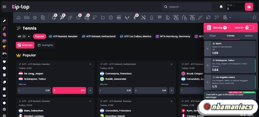Remove Los Angeles Lakers from betslip
Viewport: 259px width, 117px height.
point(208,82)
